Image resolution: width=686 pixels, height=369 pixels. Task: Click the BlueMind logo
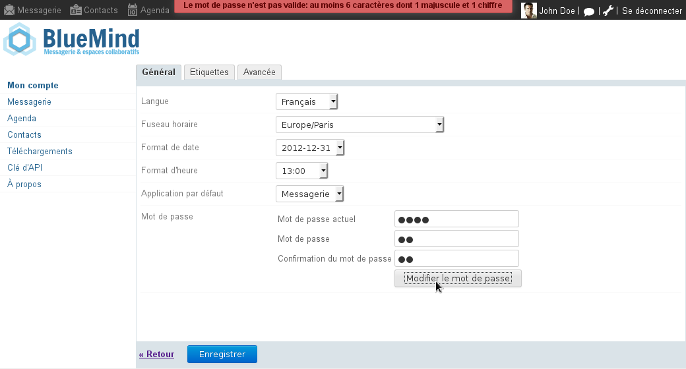point(71,40)
